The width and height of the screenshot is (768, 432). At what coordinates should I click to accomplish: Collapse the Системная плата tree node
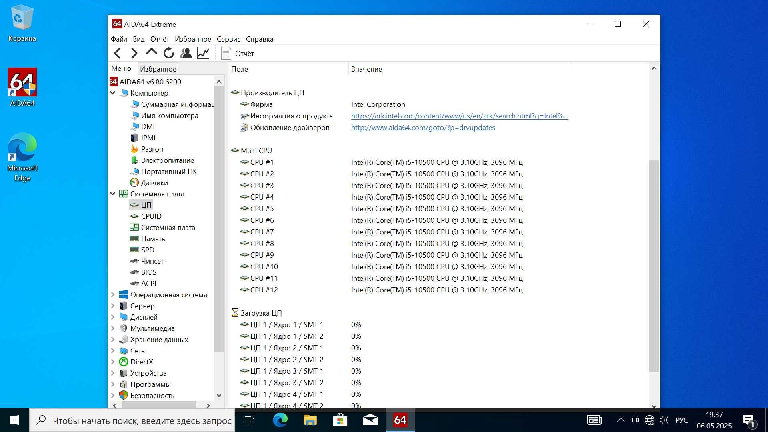(x=113, y=194)
